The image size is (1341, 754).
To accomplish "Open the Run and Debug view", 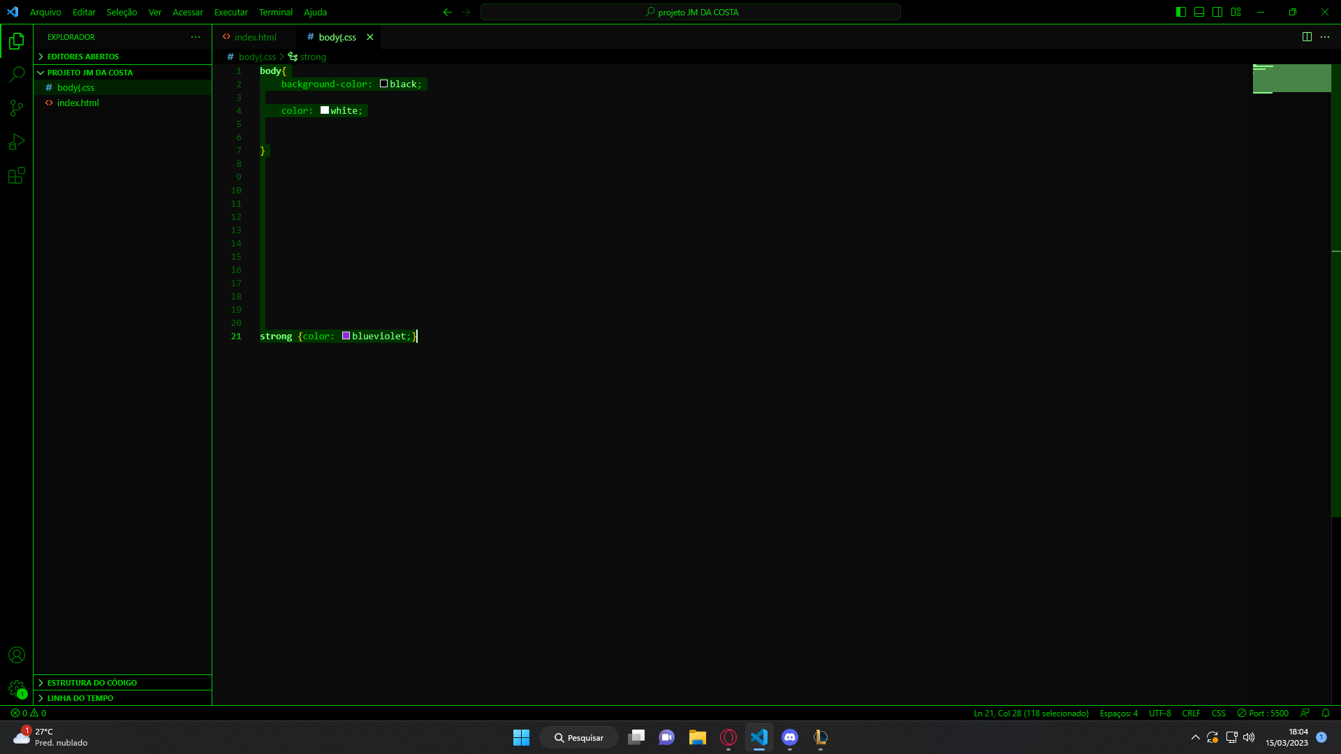I will [17, 142].
